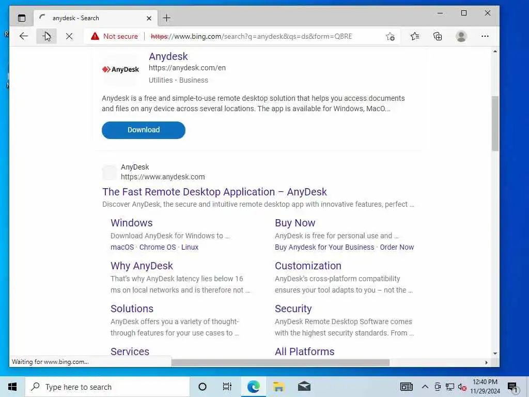Click the forward navigation arrow
The image size is (529, 397).
pos(46,36)
